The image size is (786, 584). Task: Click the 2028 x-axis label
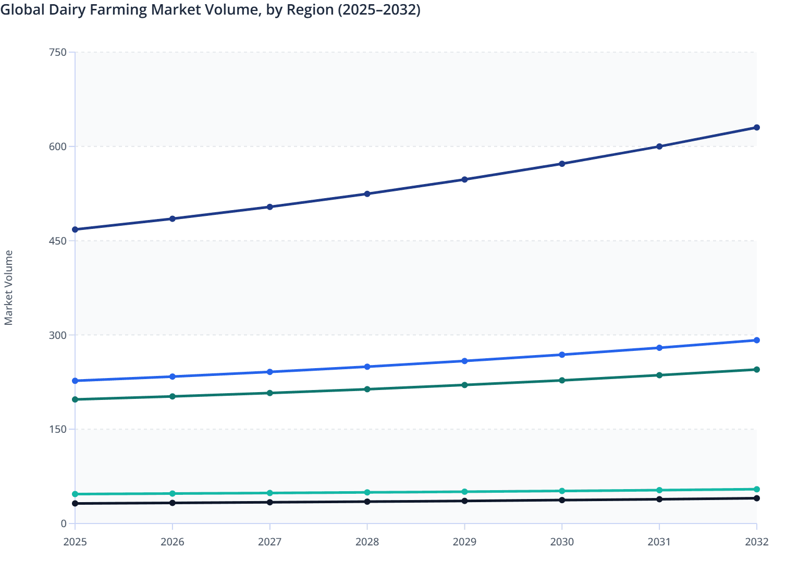(367, 542)
